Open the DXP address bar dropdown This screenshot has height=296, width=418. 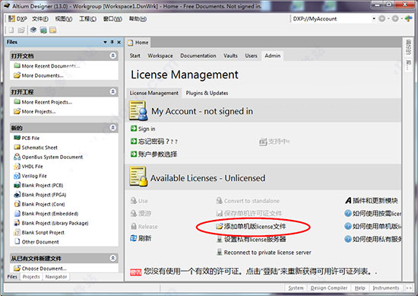click(x=374, y=19)
